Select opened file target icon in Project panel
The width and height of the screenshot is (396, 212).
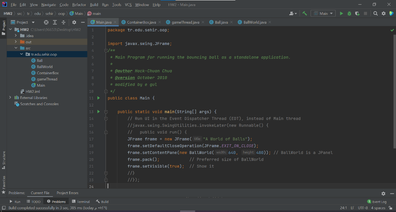46,22
